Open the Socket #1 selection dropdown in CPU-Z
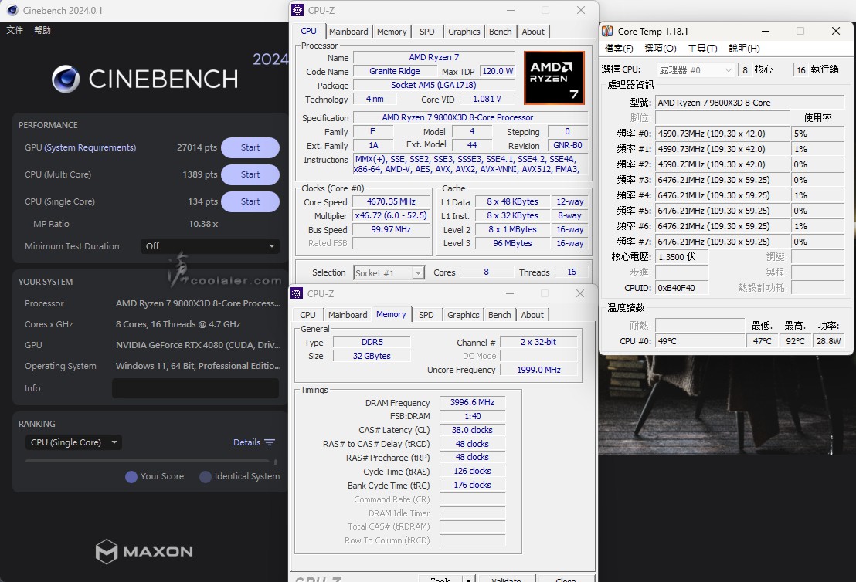Image resolution: width=856 pixels, height=582 pixels. click(x=389, y=272)
